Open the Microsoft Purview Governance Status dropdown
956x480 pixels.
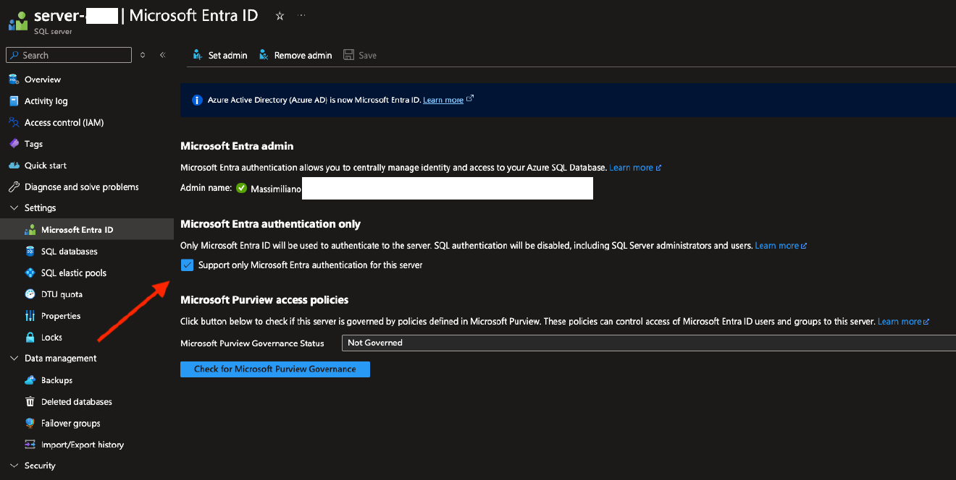tap(647, 342)
